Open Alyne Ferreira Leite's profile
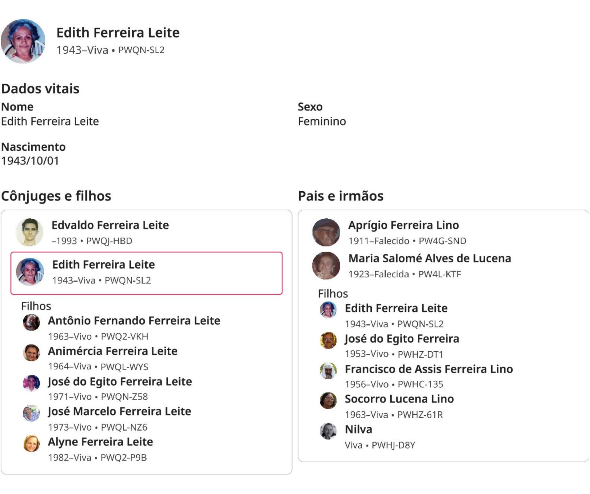The width and height of the screenshot is (590, 494). tap(100, 442)
